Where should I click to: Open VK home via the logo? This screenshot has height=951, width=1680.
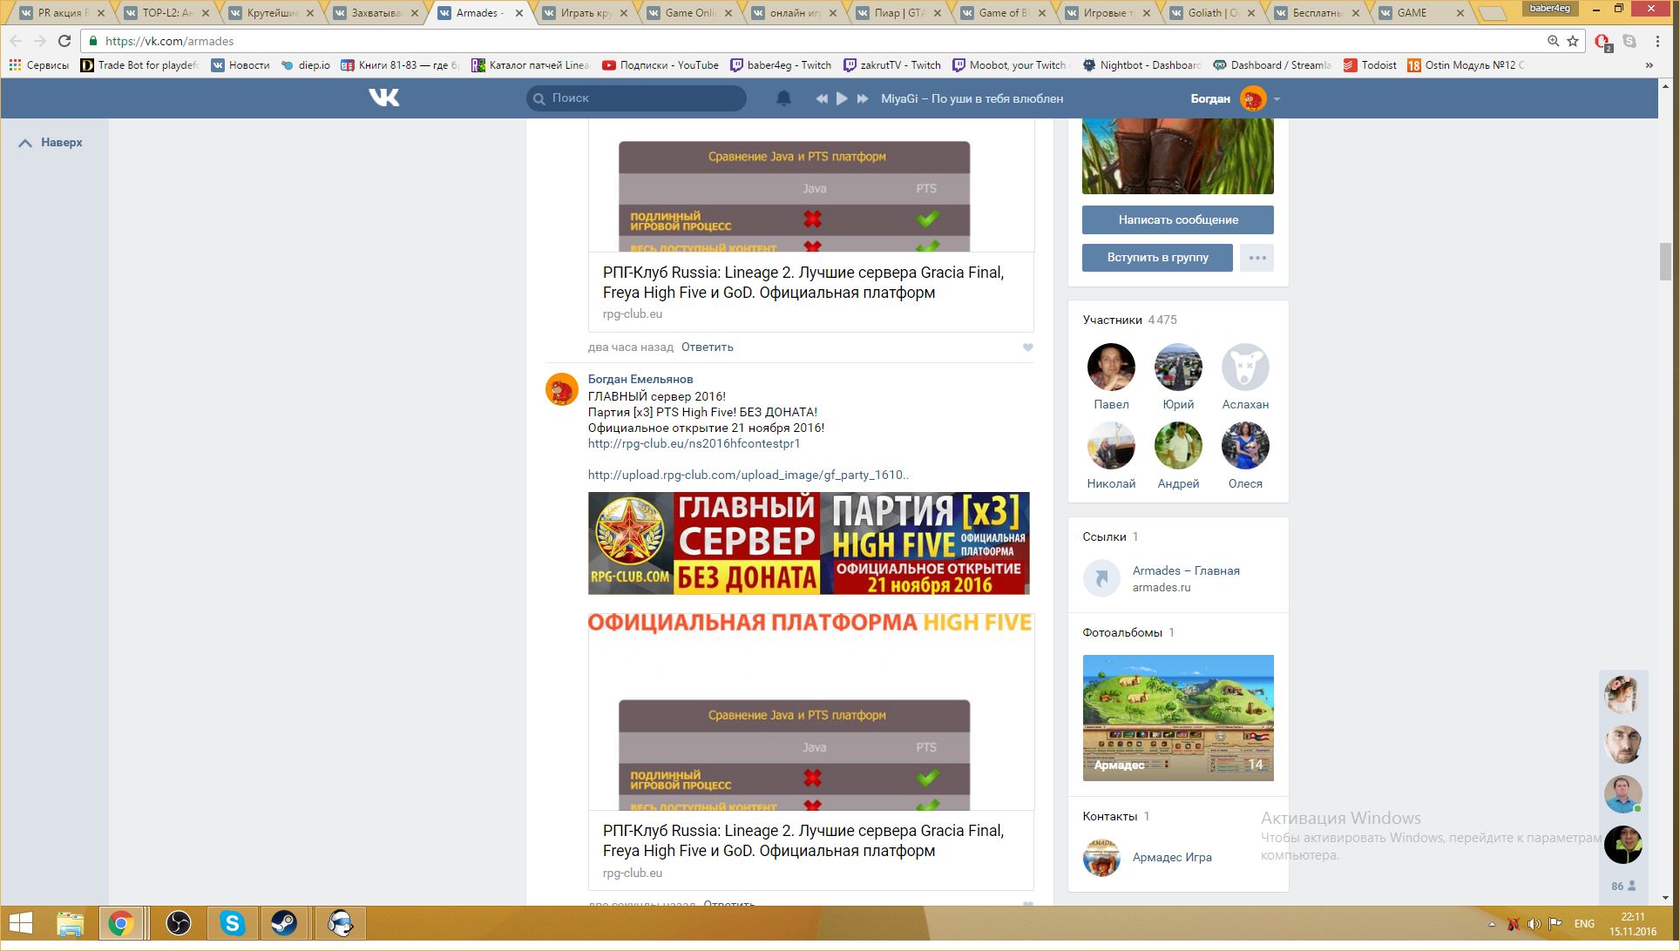click(x=383, y=98)
